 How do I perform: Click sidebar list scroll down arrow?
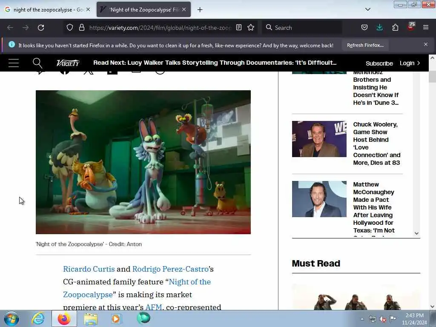(x=416, y=233)
